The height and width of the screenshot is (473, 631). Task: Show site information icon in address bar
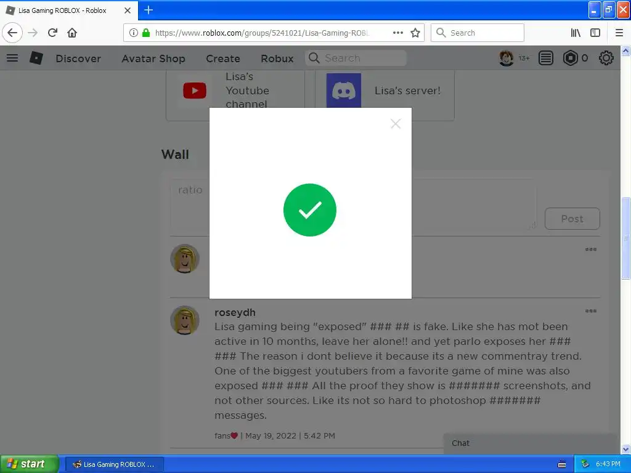[x=134, y=33]
